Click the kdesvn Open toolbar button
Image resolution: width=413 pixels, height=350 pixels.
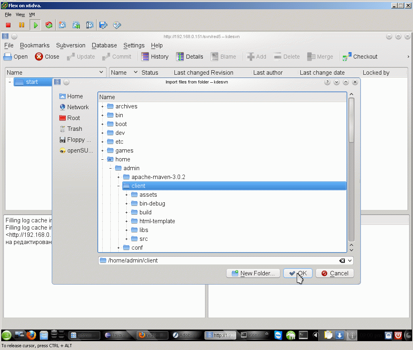(16, 57)
